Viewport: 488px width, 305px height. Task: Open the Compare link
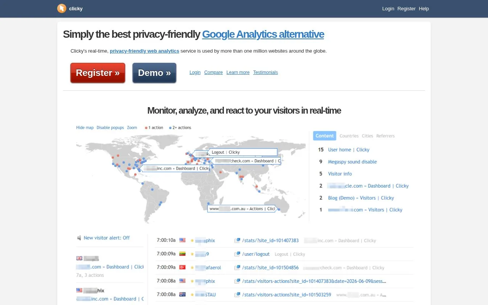[x=213, y=72]
